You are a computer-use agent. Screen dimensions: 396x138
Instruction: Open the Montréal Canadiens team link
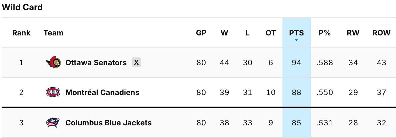point(102,92)
